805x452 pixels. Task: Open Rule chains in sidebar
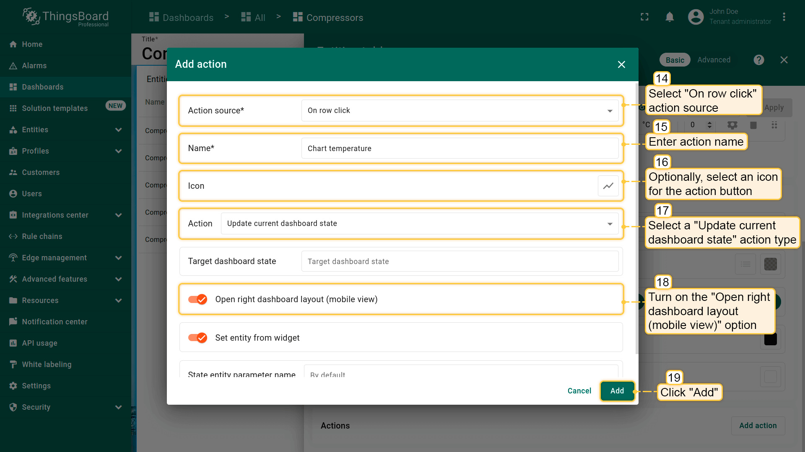(x=42, y=236)
